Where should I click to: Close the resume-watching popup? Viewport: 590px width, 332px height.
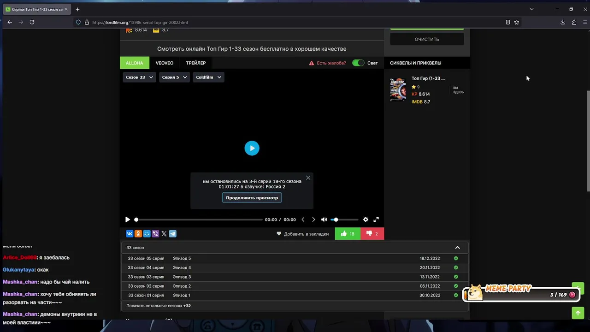(x=308, y=178)
